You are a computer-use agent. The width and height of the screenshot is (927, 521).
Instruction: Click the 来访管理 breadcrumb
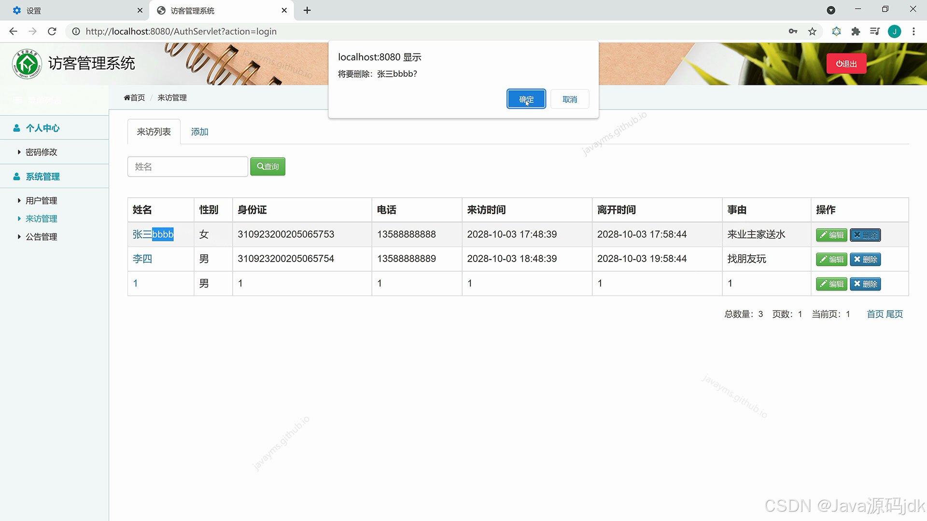coord(172,97)
